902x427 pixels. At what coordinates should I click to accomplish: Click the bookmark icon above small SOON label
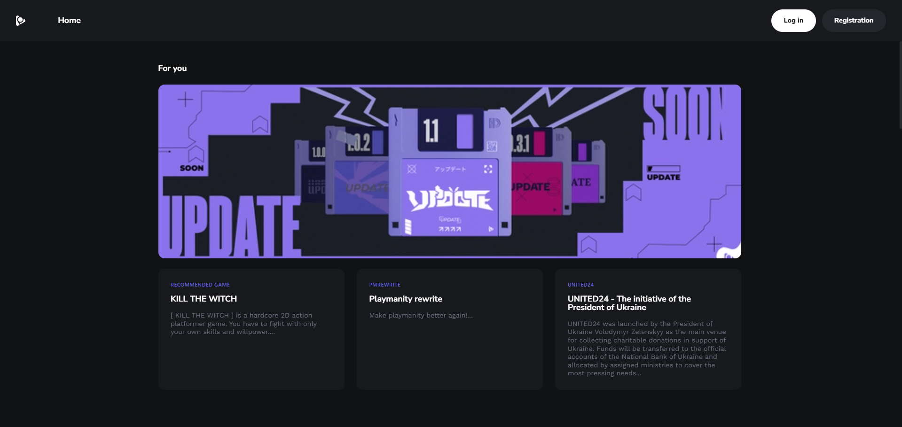point(196,154)
